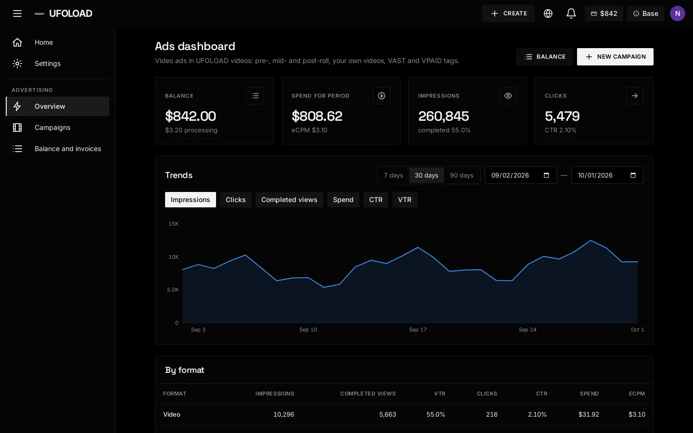The width and height of the screenshot is (693, 433).
Task: Open the language globe icon
Action: pos(548,13)
